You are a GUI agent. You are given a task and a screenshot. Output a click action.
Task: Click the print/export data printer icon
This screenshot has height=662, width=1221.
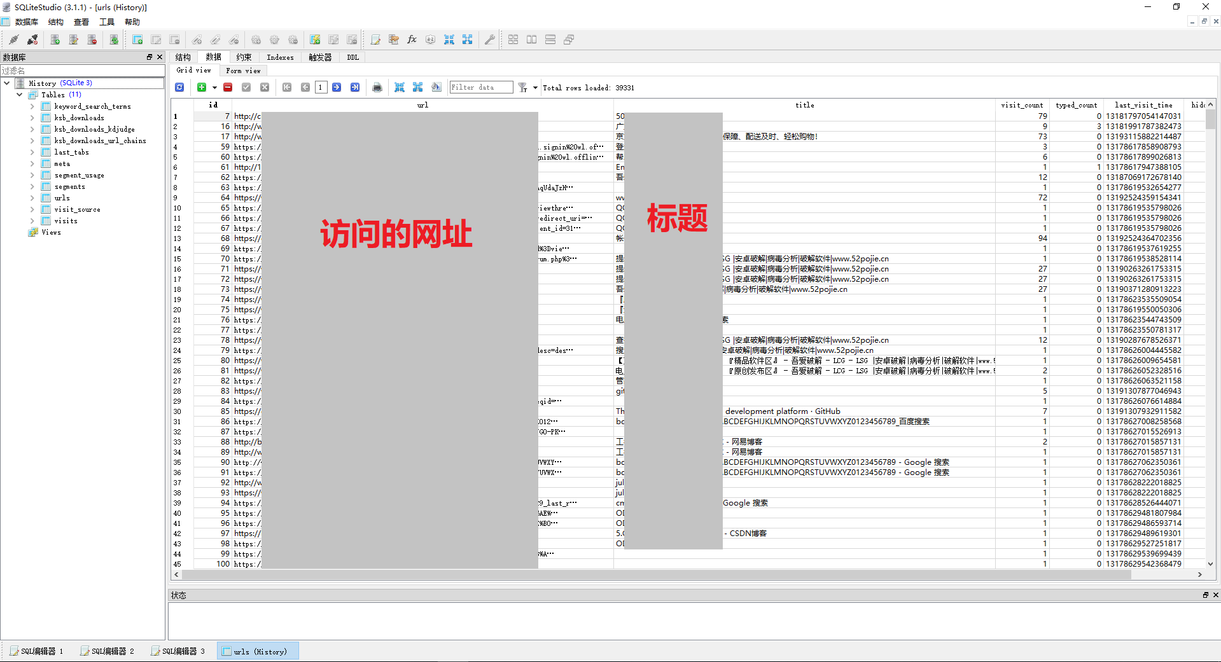(377, 87)
